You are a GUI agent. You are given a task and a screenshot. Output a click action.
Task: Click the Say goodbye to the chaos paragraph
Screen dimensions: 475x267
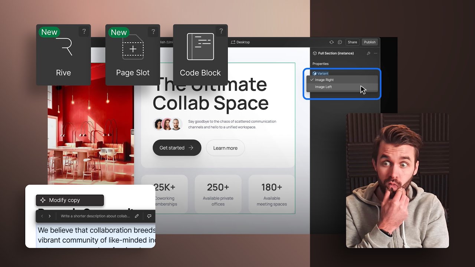pyautogui.click(x=232, y=124)
